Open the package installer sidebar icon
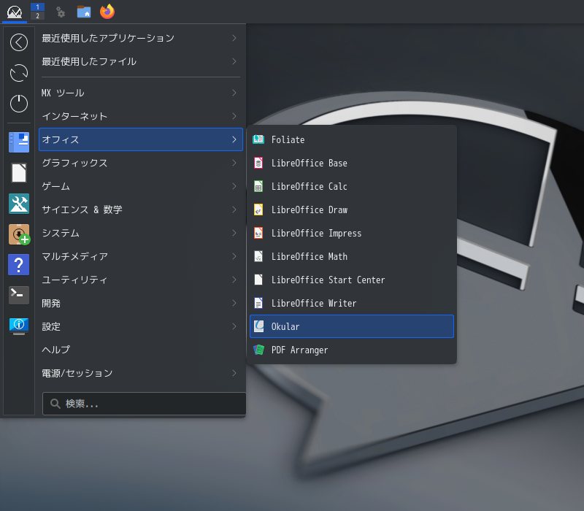Viewport: 584px width, 511px height. [19, 234]
